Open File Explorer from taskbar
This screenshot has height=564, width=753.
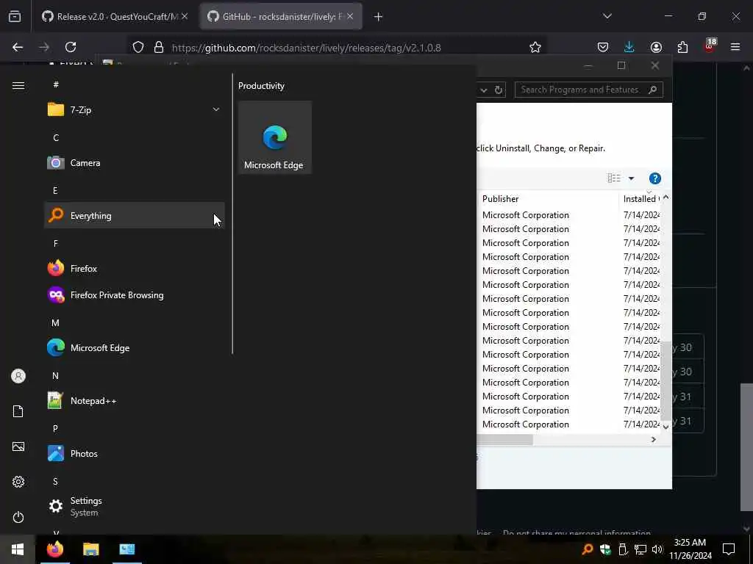(x=90, y=549)
